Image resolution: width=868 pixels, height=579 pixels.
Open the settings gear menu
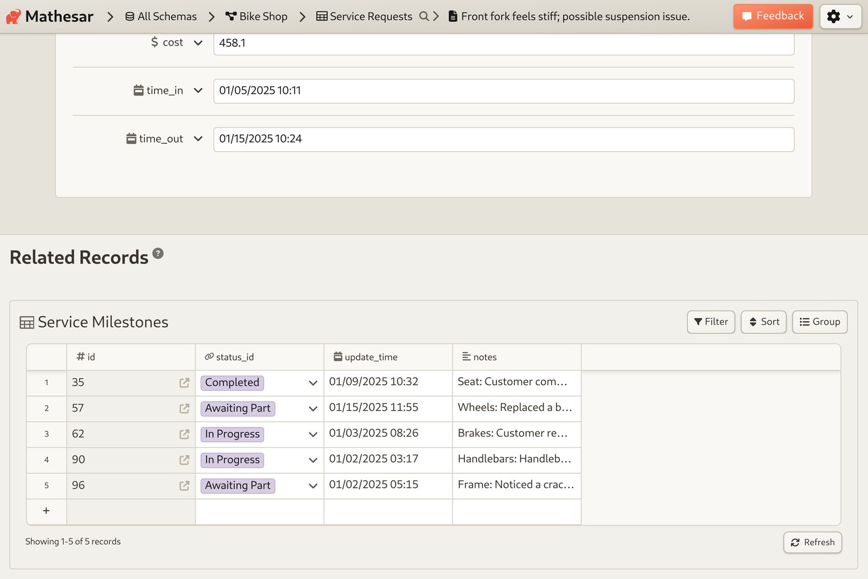coord(840,16)
